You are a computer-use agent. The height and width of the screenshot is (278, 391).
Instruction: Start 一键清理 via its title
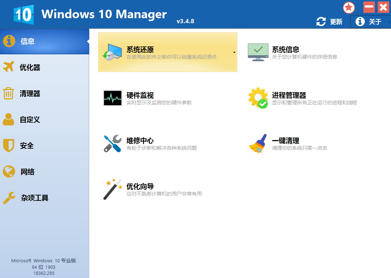(286, 141)
